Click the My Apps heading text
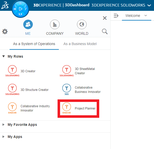This screenshot has height=149, width=154. tap(15, 137)
